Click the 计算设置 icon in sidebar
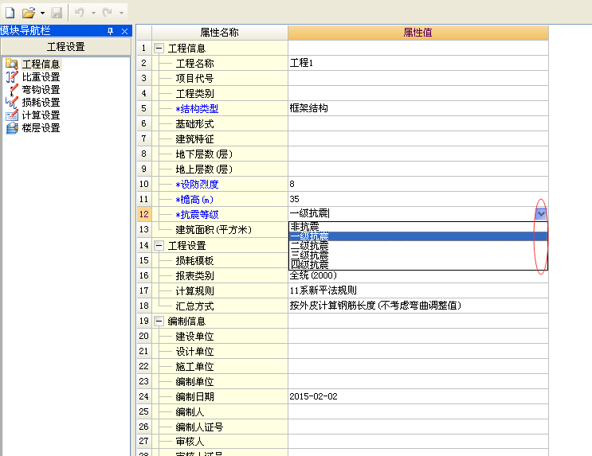The width and height of the screenshot is (592, 456). click(x=12, y=115)
